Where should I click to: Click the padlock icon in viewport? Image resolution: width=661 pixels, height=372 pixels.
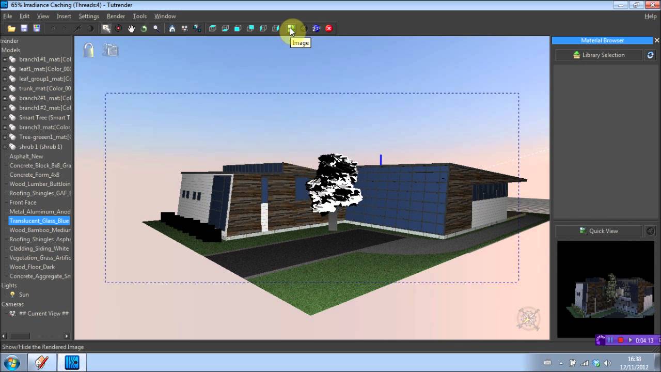(89, 50)
